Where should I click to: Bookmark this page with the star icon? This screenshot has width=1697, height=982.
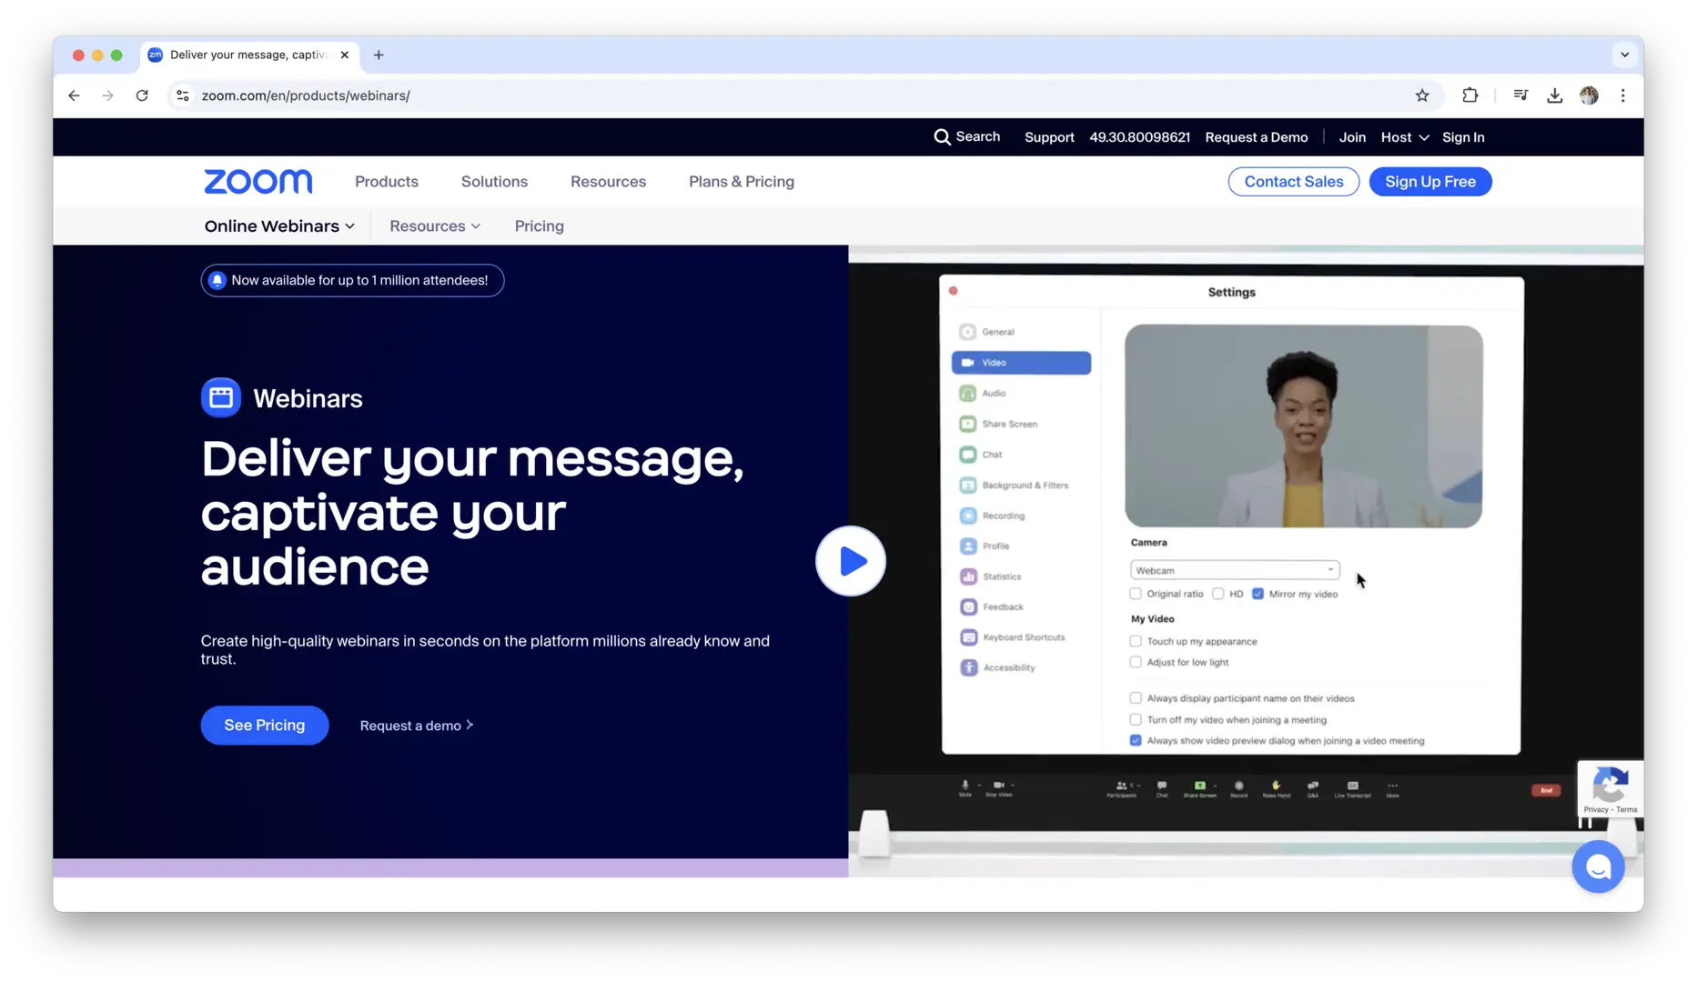[x=1422, y=95]
